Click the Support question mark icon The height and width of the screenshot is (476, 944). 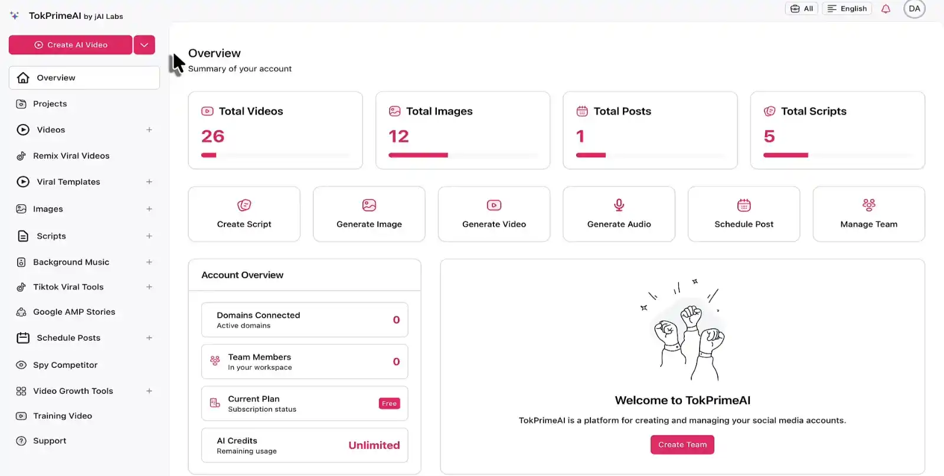tap(21, 441)
